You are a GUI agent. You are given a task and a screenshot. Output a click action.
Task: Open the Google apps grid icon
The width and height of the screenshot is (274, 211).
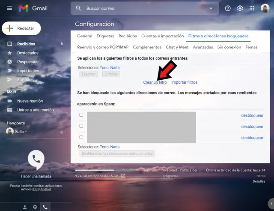click(252, 8)
